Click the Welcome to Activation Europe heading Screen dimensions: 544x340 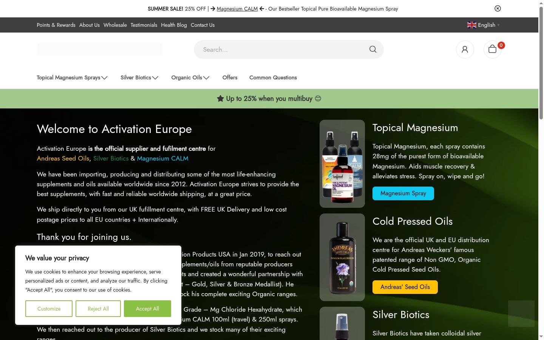114,129
